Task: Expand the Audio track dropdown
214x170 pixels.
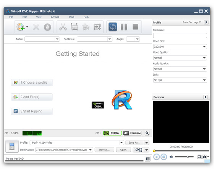Action: tap(42, 39)
